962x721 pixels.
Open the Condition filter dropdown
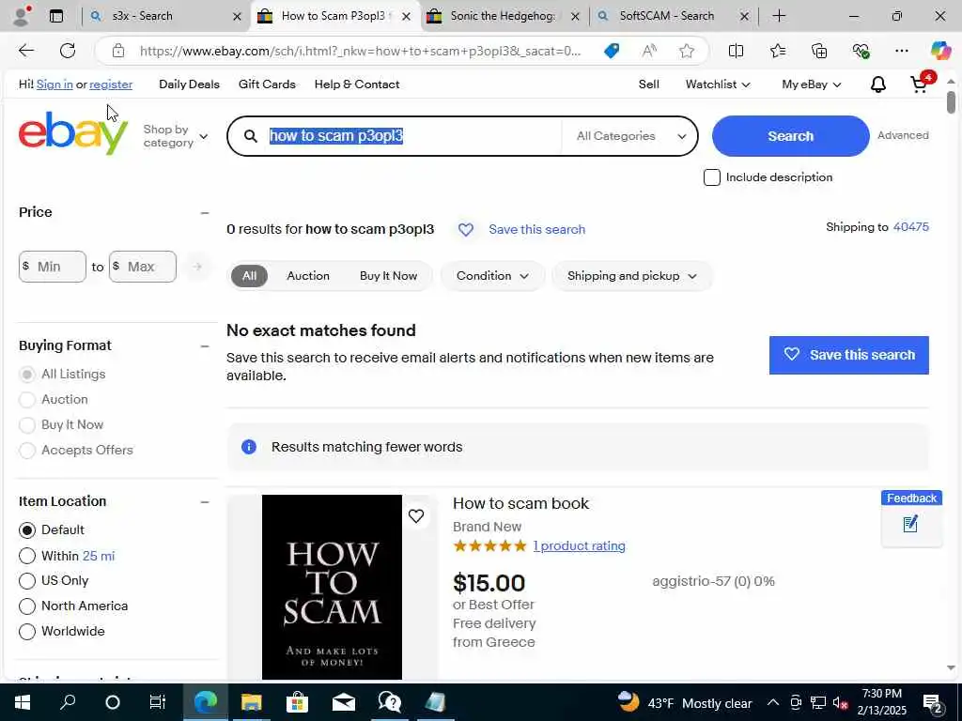(492, 276)
